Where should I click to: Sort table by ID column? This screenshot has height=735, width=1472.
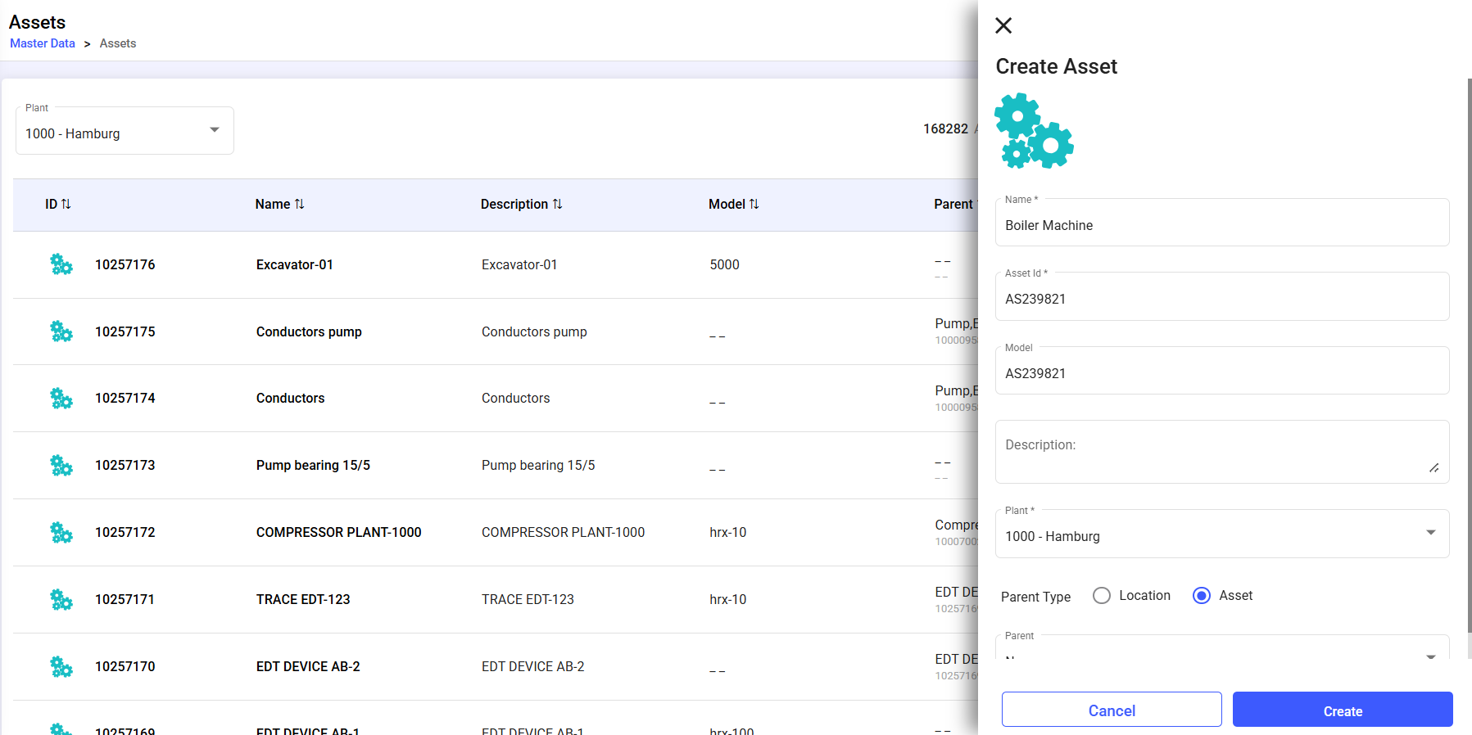pos(58,204)
